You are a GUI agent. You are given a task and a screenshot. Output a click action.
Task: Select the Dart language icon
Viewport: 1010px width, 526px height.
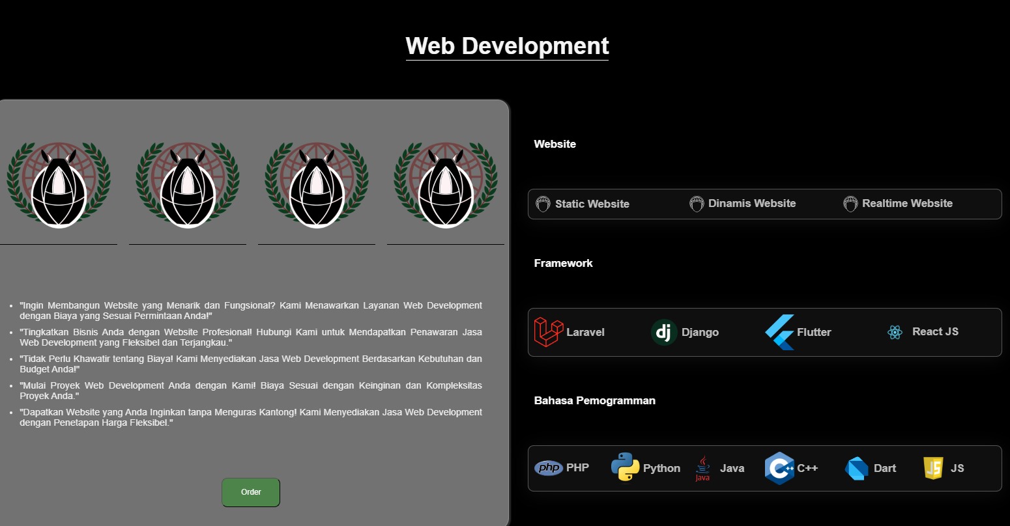coord(856,468)
